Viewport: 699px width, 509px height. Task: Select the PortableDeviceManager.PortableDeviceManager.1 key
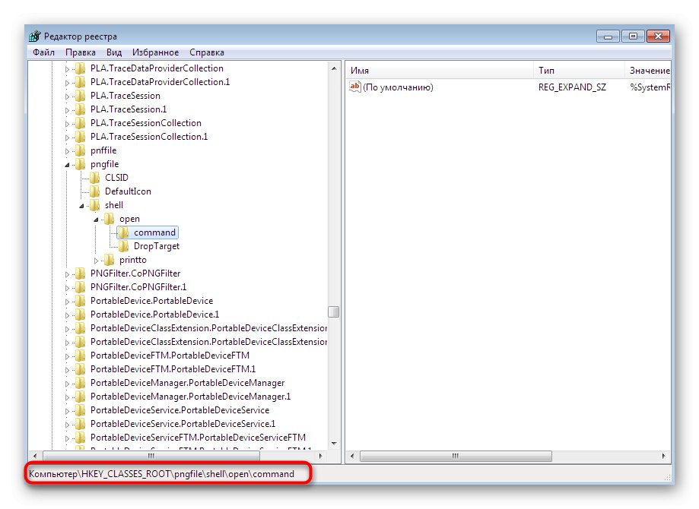point(190,397)
